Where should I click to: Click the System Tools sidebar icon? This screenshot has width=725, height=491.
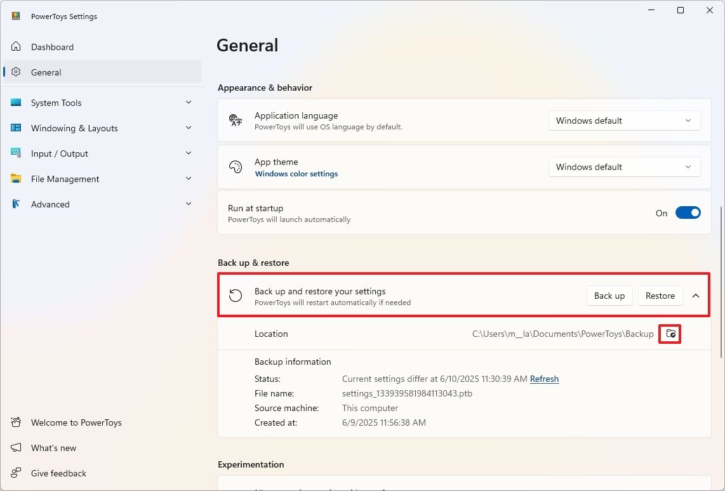coord(15,102)
